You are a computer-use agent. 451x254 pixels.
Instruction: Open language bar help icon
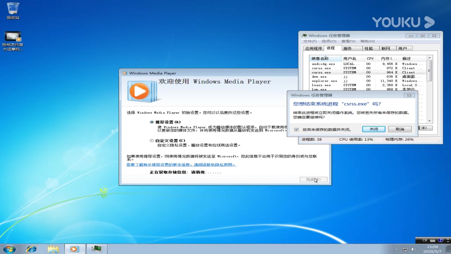440,240
